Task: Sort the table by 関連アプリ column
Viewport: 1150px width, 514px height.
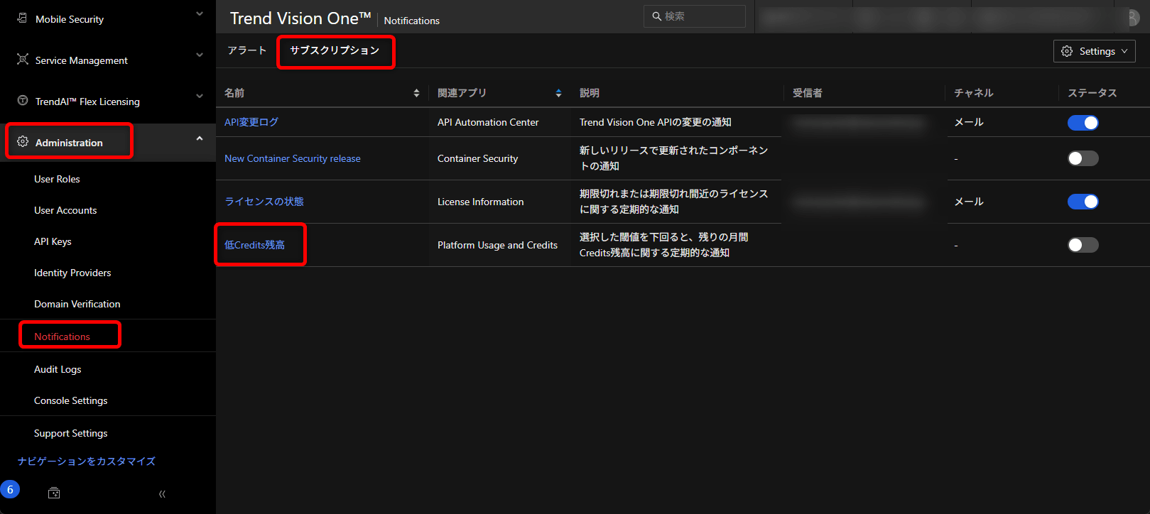Action: pos(558,93)
